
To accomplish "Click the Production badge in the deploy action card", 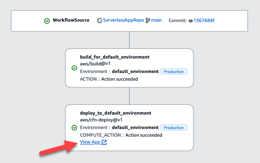I will point(174,128).
